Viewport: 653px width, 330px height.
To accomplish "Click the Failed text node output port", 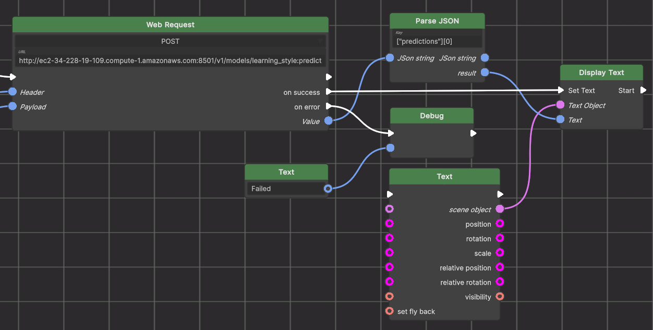I will click(328, 189).
